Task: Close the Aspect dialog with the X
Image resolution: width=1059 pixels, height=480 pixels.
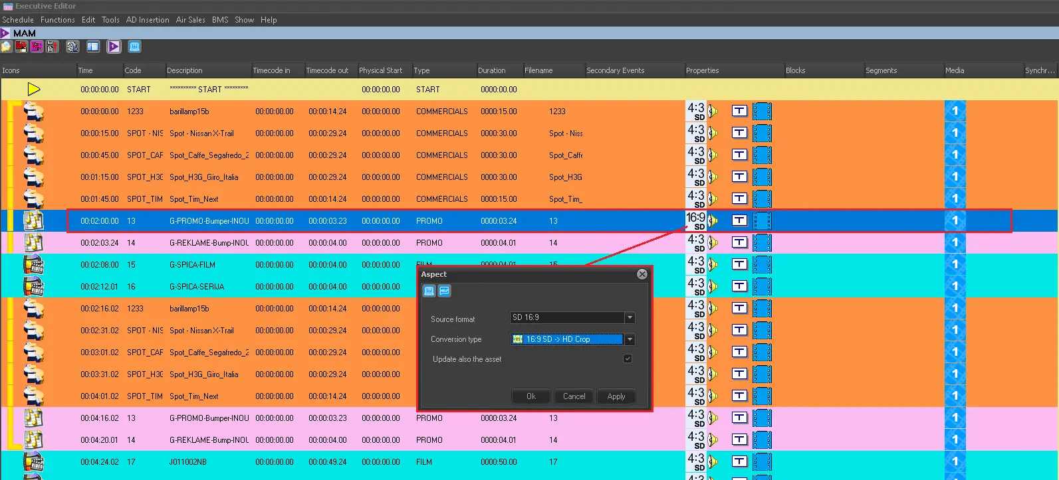Action: tap(642, 274)
